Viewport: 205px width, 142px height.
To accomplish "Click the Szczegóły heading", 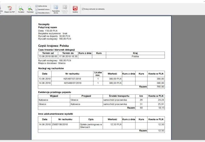I will coord(44,24).
